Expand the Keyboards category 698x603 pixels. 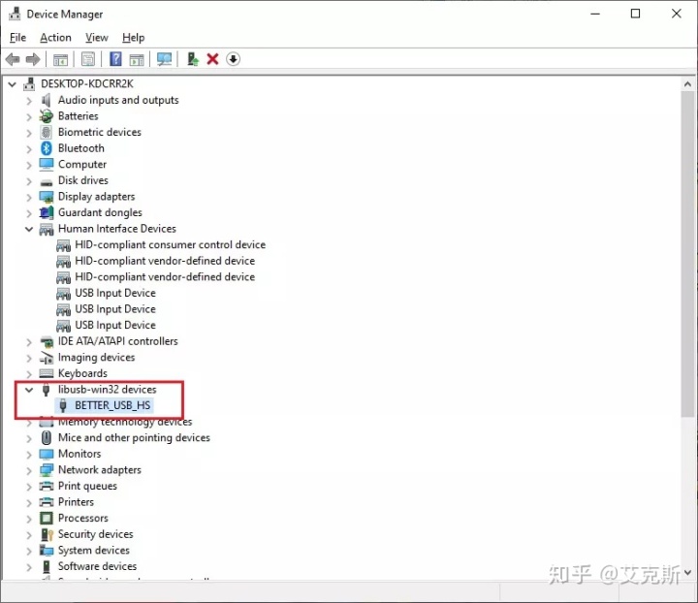(29, 374)
